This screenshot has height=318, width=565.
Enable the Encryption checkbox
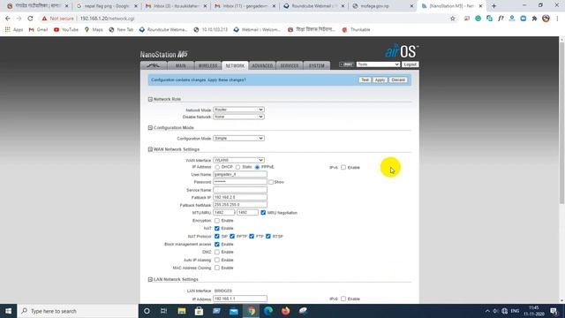217,220
